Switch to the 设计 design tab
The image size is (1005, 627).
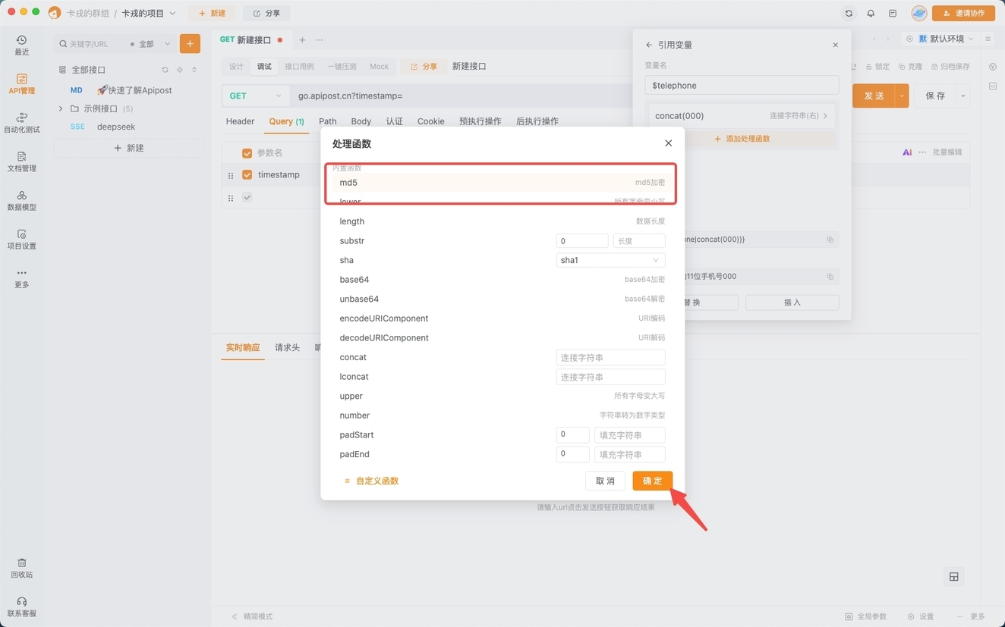(x=236, y=67)
